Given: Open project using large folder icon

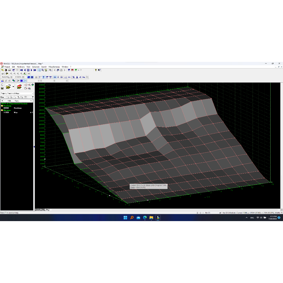Looking at the screenshot, I should pos(8,87).
